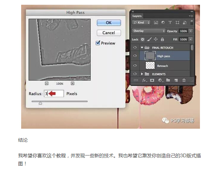
Task: Toggle lock image pixels brush icon
Action: click(x=149, y=39)
